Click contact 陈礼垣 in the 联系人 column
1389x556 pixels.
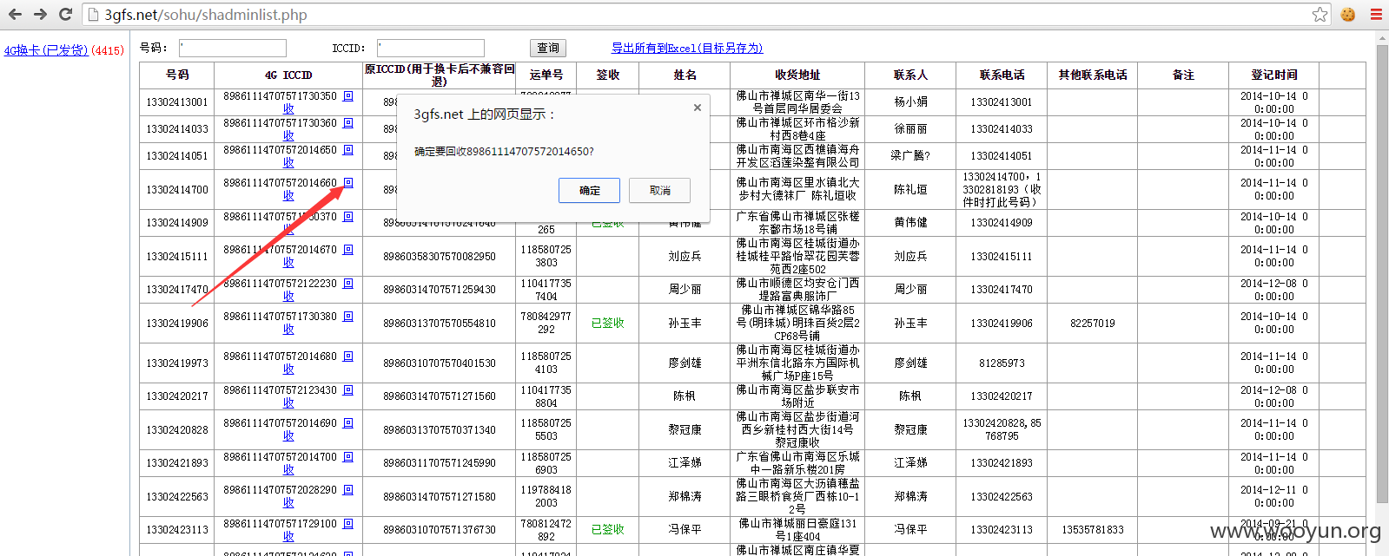910,189
